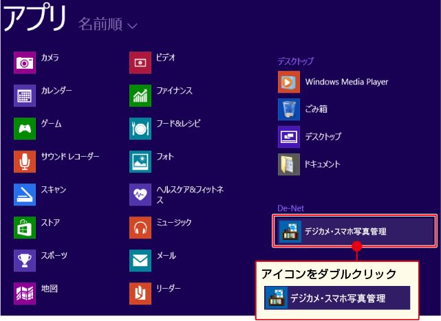Click the ファイナンス app label

pyautogui.click(x=174, y=91)
